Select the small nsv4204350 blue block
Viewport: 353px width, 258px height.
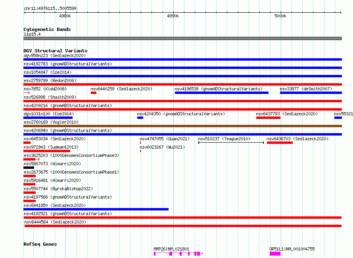140,118
